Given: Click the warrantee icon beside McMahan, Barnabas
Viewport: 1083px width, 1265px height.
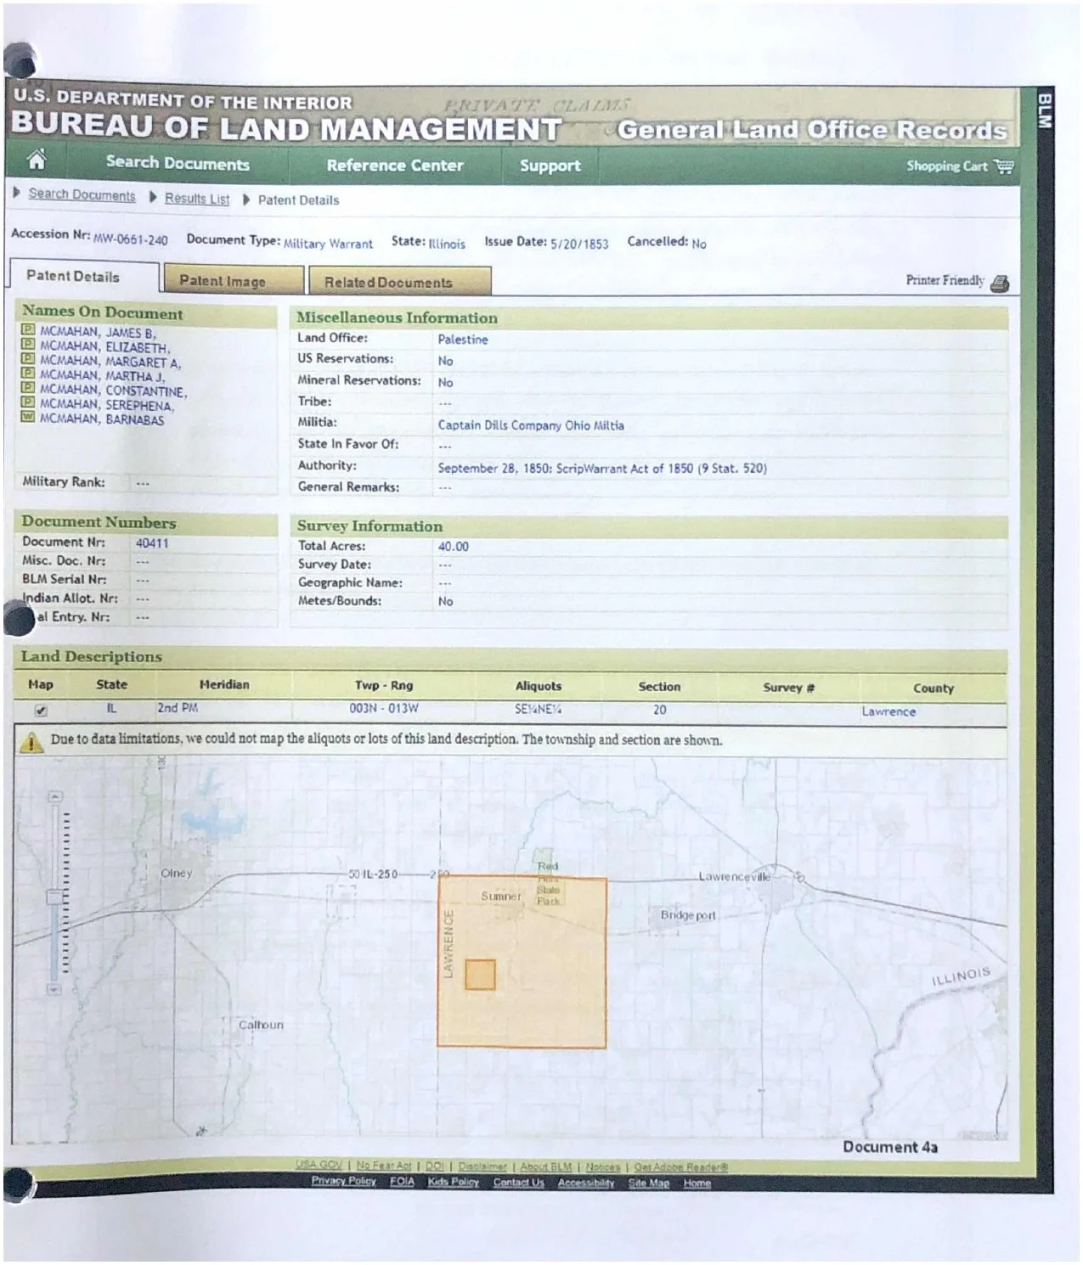Looking at the screenshot, I should 27,417.
